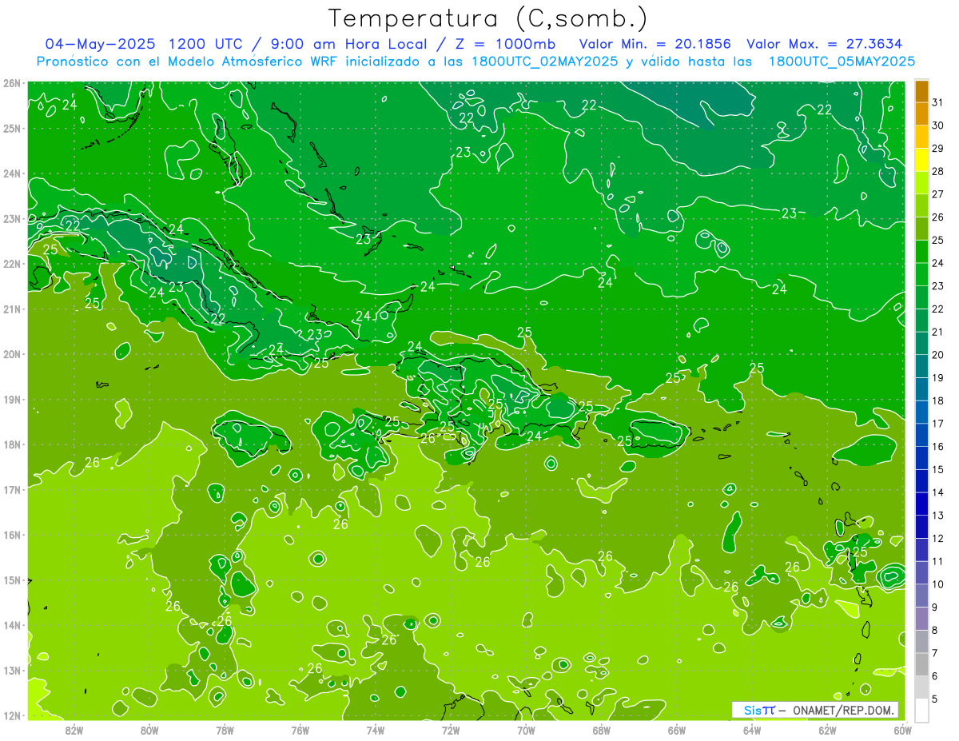959x741 pixels.
Task: Click the '20N' latitude axis label
Action: 12,354
